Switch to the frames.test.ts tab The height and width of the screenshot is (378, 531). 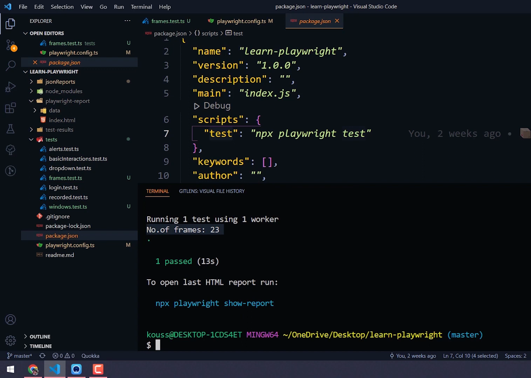click(x=167, y=21)
